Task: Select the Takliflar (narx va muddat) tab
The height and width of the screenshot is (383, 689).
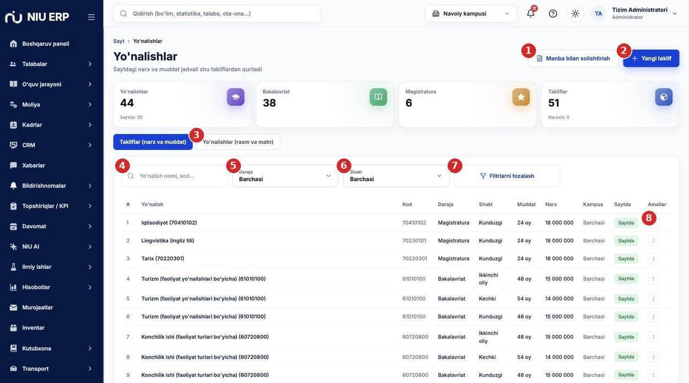Action: tap(153, 142)
